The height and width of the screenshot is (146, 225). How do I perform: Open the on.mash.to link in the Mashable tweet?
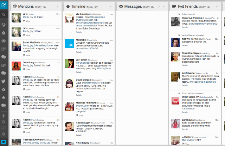coord(87,49)
